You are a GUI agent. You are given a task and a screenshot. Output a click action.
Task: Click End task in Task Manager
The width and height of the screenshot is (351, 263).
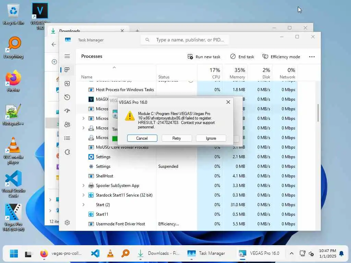[242, 57]
